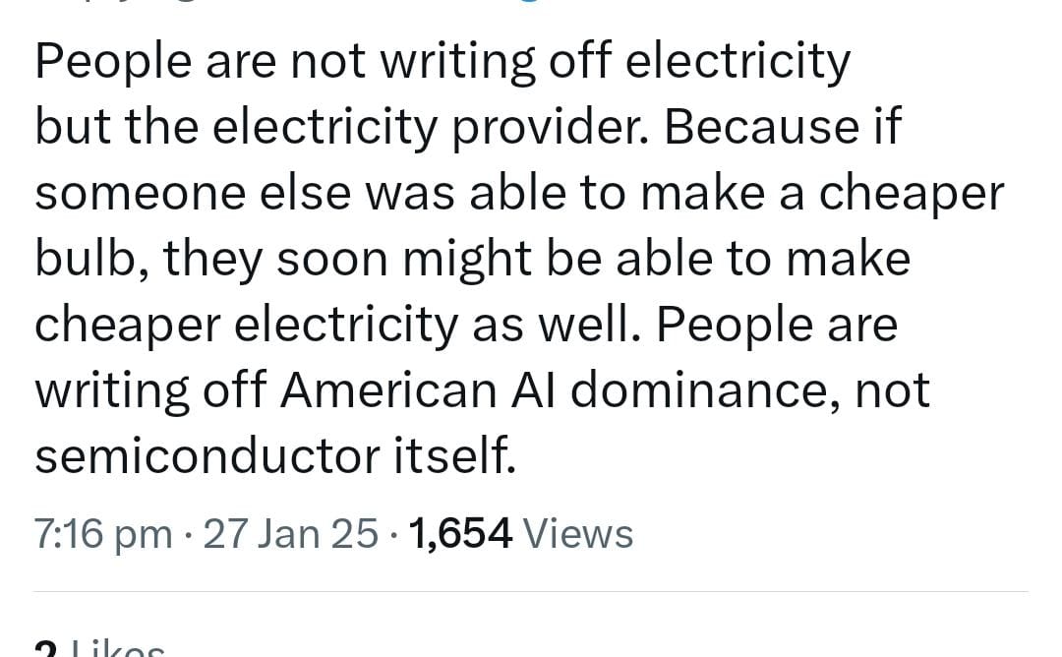Open the Views analytics label
Image resolution: width=1062 pixels, height=657 pixels.
pos(578,534)
